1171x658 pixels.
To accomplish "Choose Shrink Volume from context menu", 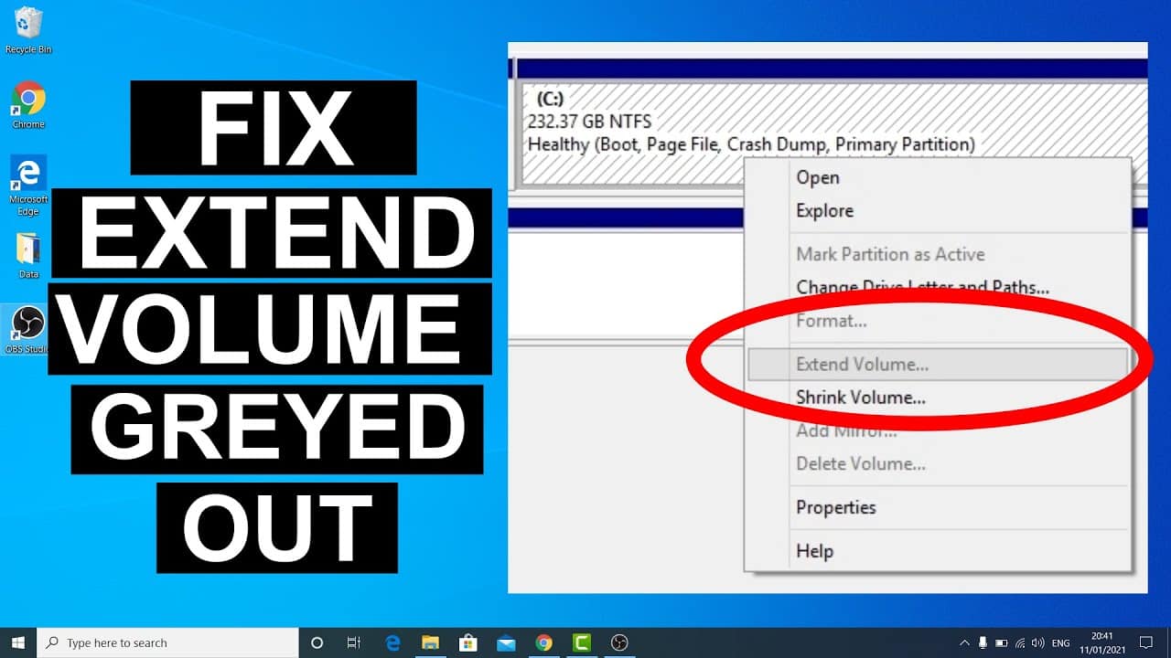I will [x=860, y=398].
